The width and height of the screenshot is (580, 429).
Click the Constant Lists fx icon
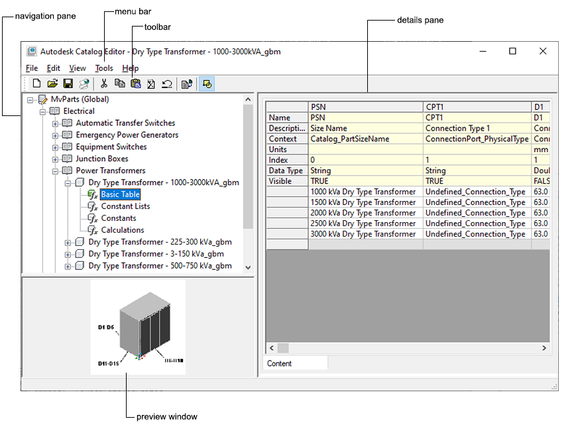tap(93, 206)
